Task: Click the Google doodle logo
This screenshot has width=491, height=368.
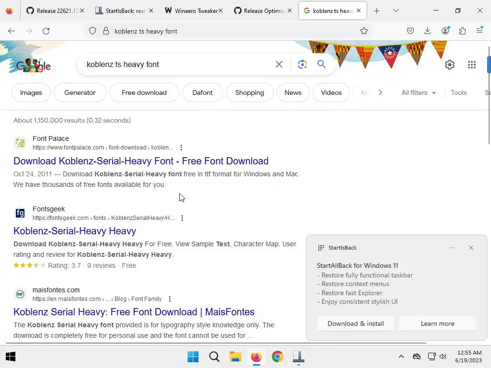Action: (x=33, y=65)
